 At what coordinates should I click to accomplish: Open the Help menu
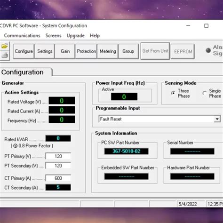click(x=95, y=36)
